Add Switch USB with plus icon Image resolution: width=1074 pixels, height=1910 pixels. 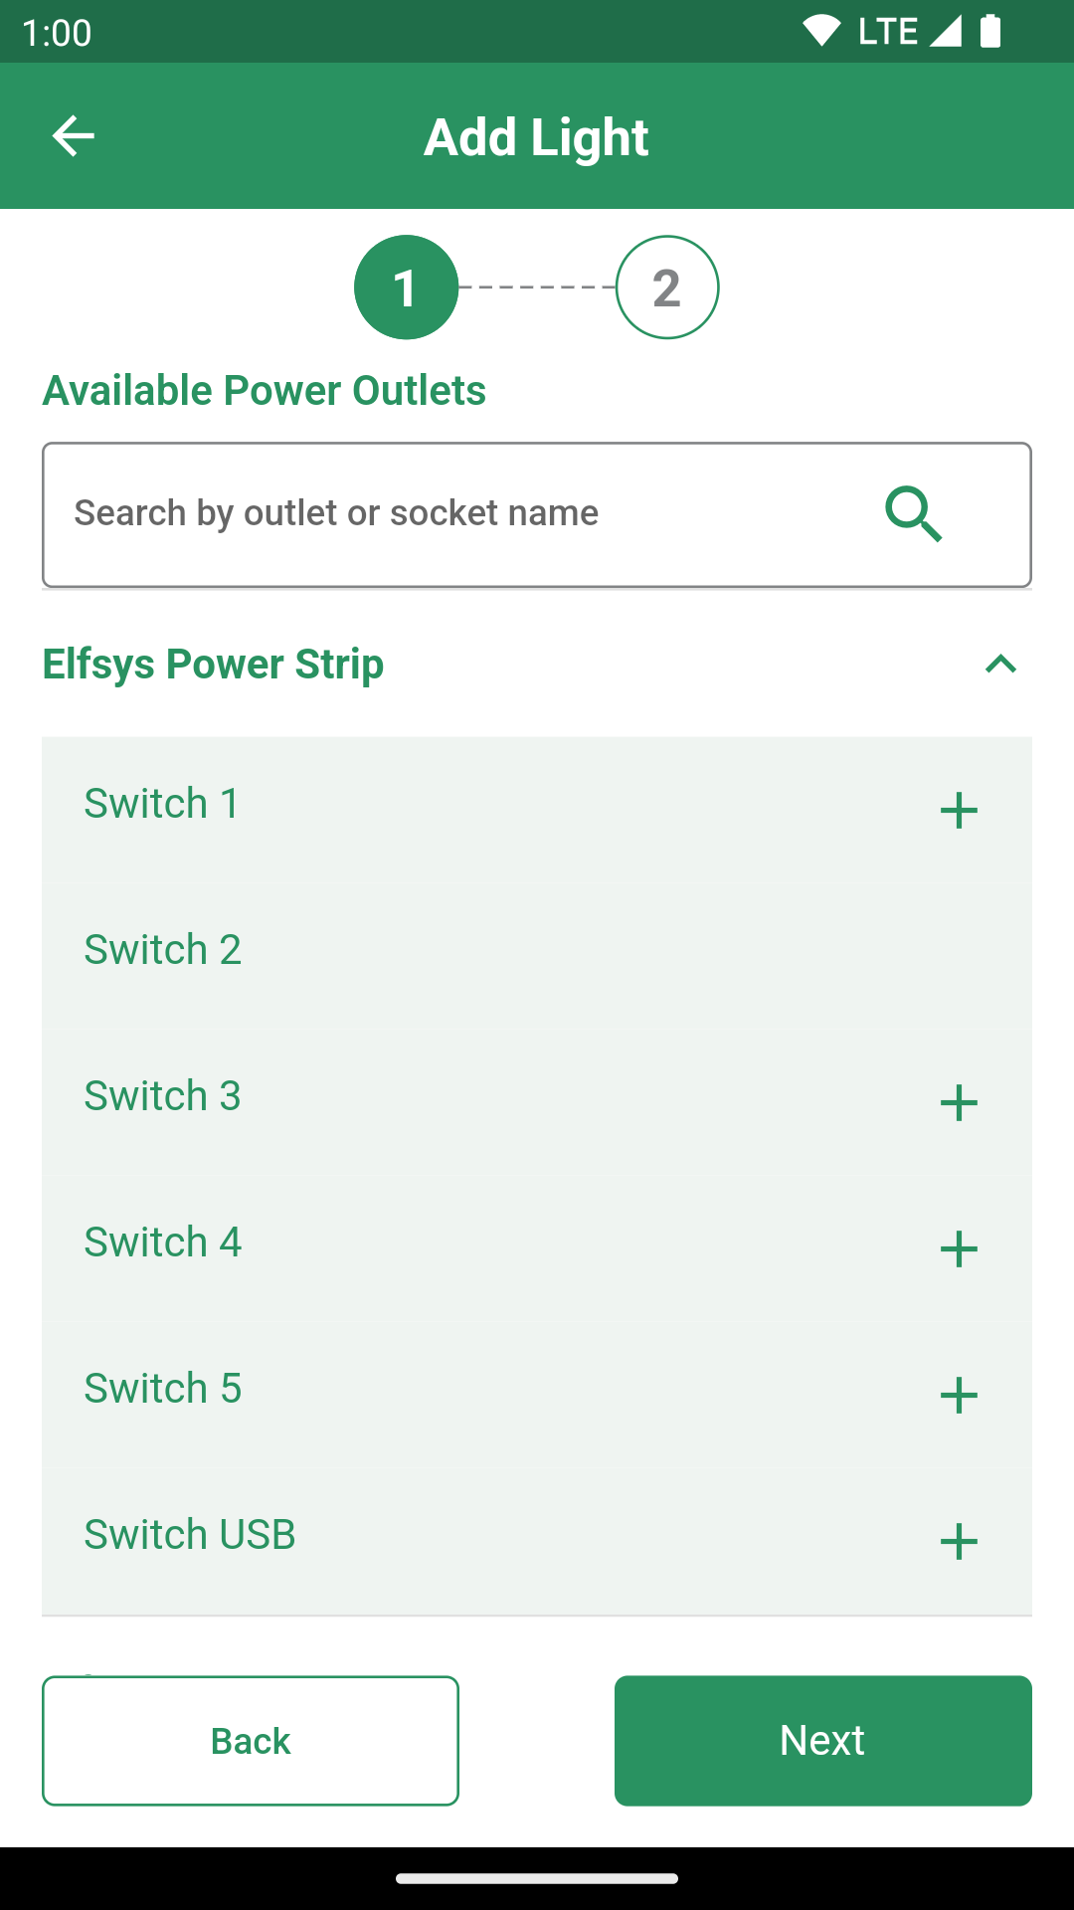click(x=959, y=1541)
